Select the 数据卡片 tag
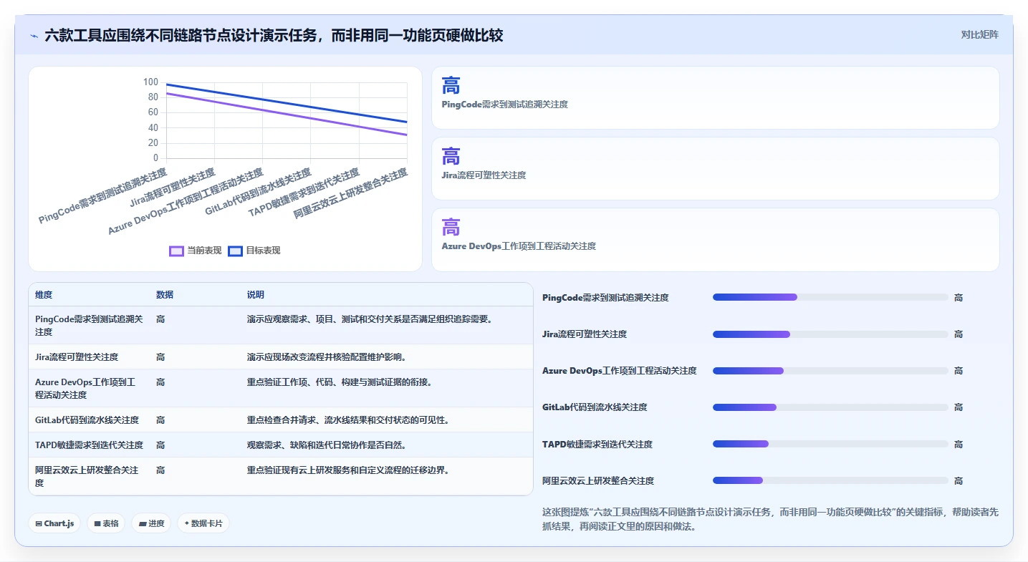1028x562 pixels. 203,523
